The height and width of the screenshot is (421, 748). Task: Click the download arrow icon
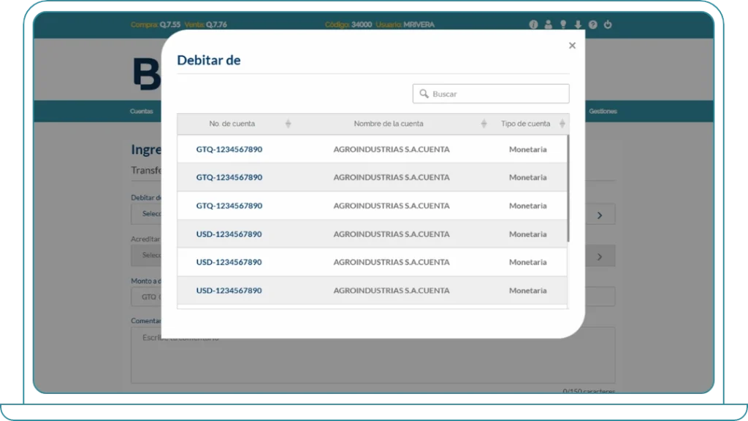578,25
